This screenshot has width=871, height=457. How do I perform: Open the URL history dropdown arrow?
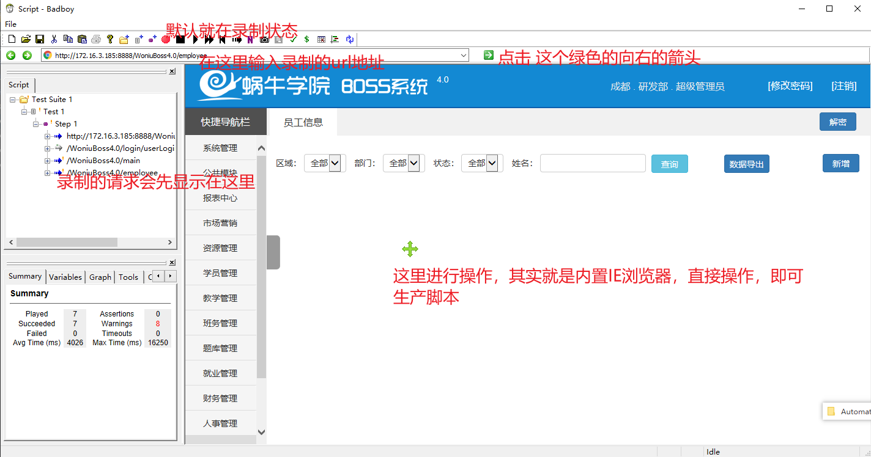pos(463,55)
